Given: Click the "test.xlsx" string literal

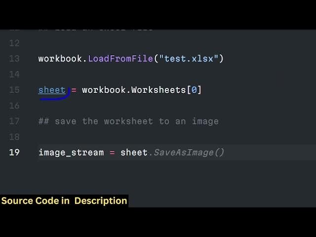Looking at the screenshot, I should [188, 59].
